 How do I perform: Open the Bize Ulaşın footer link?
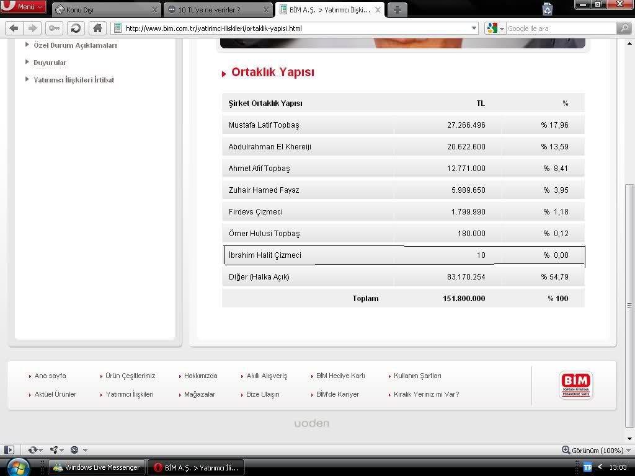pyautogui.click(x=262, y=394)
